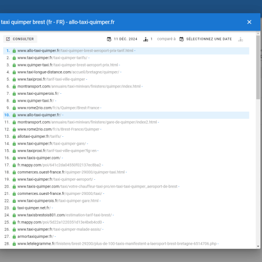Screen dimensions: 262x262
Task: Click the greyed podium icon at far right
Action: click(x=241, y=39)
